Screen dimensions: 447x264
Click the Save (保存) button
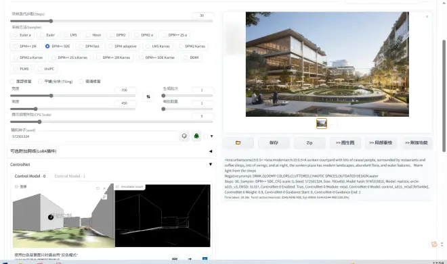tap(274, 142)
